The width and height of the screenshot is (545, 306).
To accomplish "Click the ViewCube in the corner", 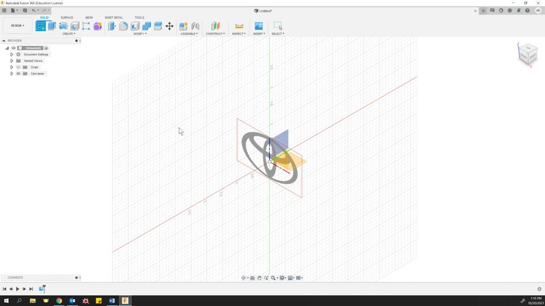I will click(528, 54).
